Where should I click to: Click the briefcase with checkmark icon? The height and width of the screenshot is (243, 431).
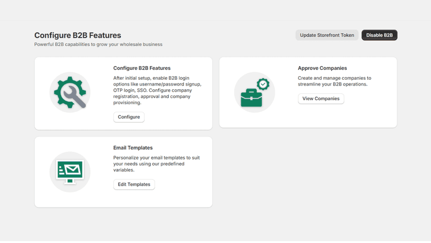(255, 92)
